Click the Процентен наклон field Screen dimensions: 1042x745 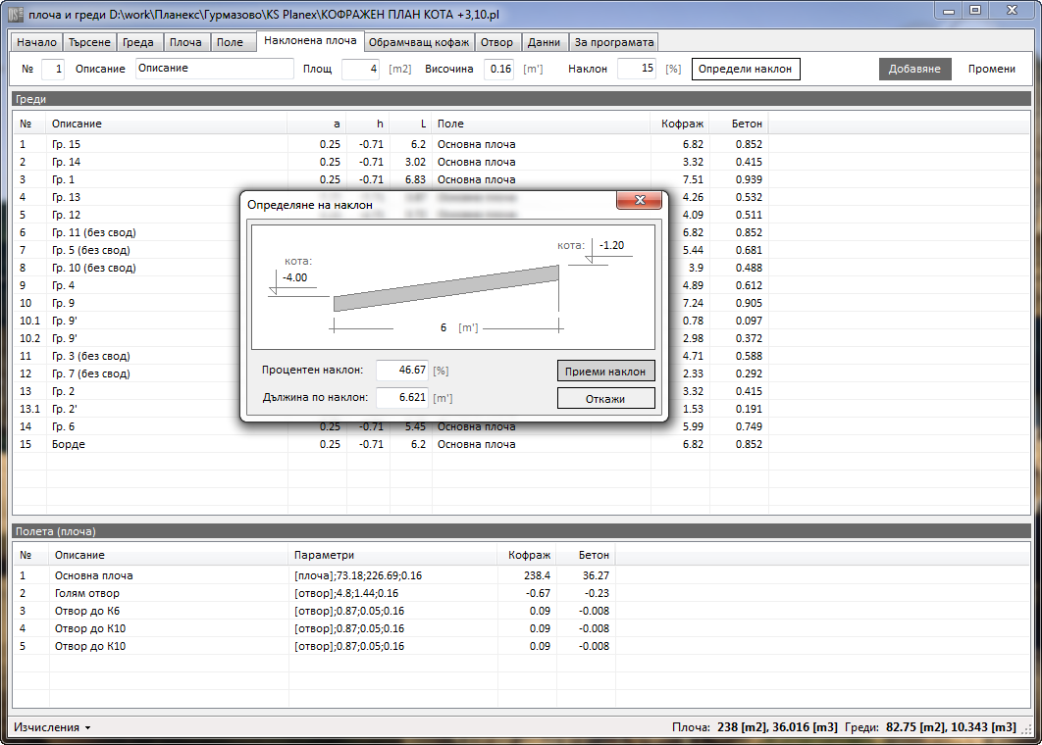[402, 371]
